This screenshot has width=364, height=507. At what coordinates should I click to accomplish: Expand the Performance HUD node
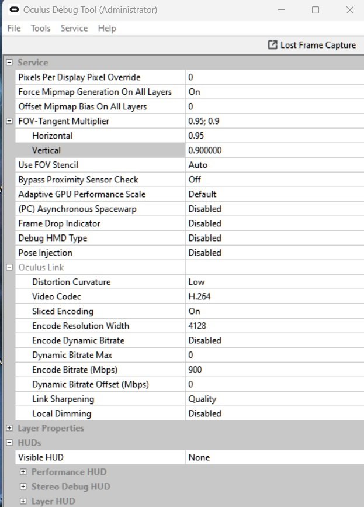23,472
